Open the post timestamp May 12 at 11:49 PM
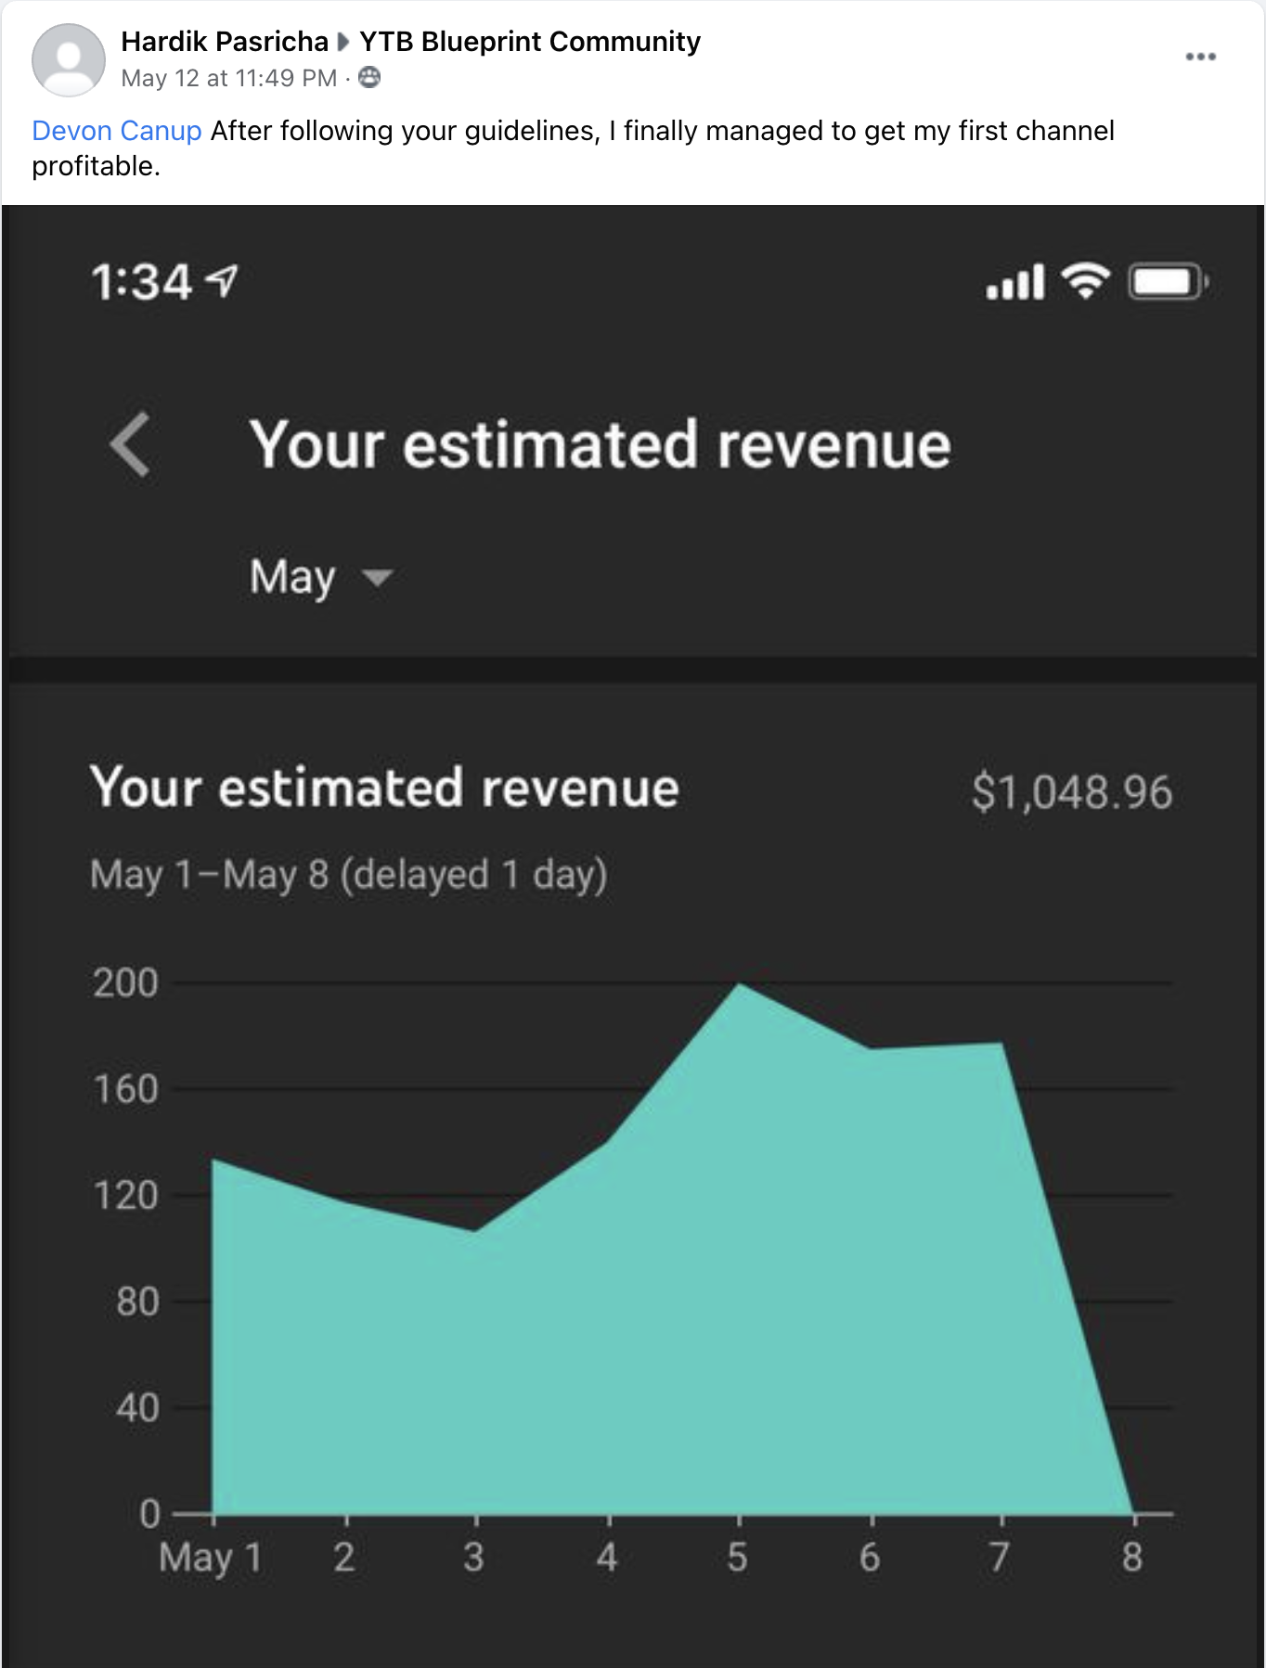This screenshot has width=1266, height=1668. point(229,78)
